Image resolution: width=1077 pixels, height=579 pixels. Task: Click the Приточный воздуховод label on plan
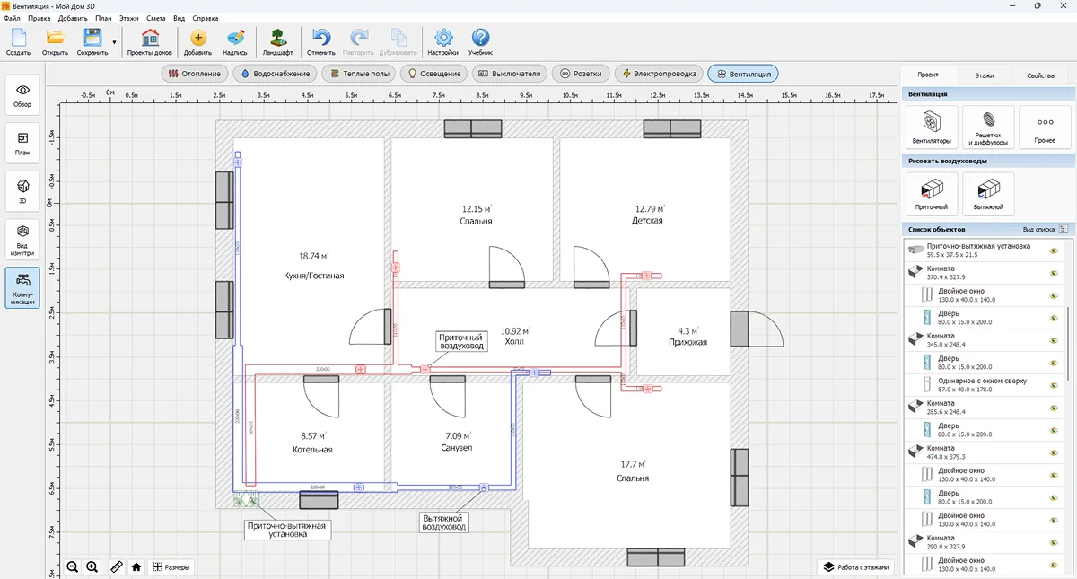point(461,341)
